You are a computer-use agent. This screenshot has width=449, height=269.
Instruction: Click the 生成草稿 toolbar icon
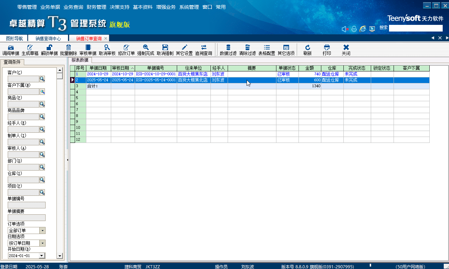coord(30,48)
